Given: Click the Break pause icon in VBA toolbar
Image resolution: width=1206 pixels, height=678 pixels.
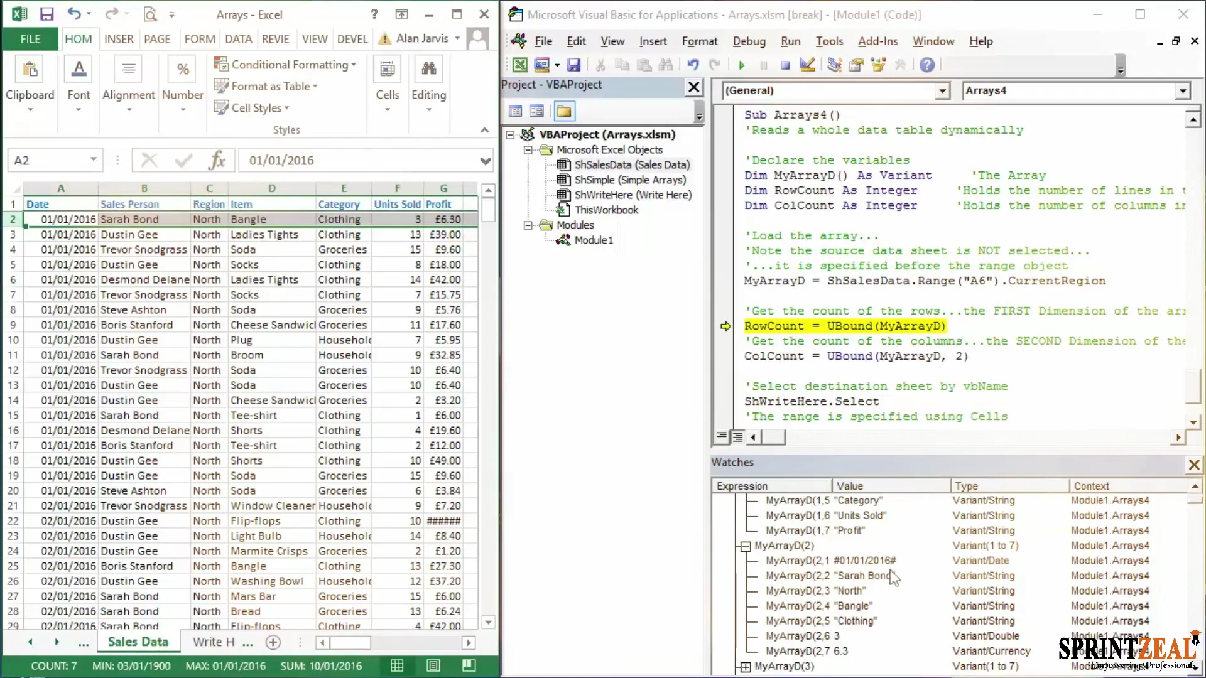Looking at the screenshot, I should coord(764,65).
